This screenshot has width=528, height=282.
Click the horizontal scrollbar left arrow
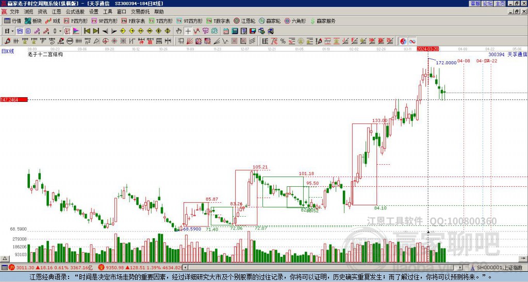click(185, 268)
